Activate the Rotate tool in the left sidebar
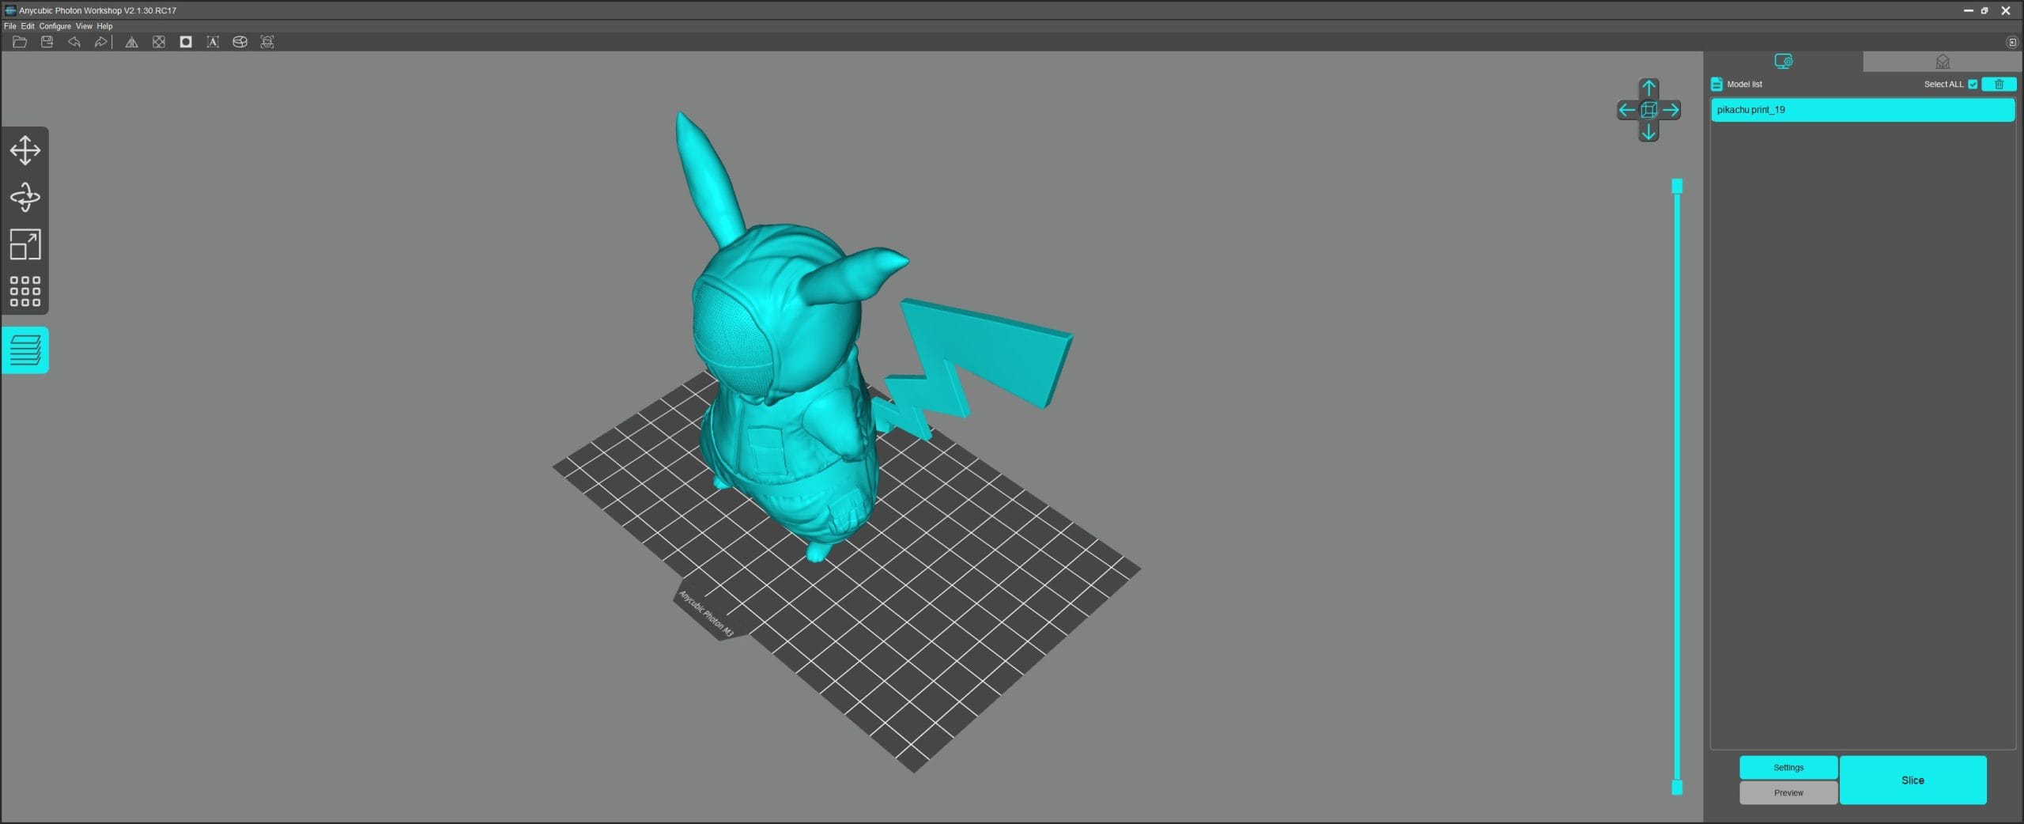Screen dimensions: 2024x824 25,197
